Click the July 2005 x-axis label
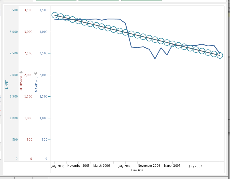Image resolution: width=230 pixels, height=179 pixels. pos(58,166)
